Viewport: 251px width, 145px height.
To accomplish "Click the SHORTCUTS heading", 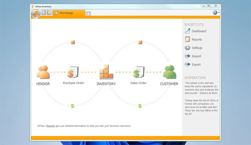I will (194, 25).
